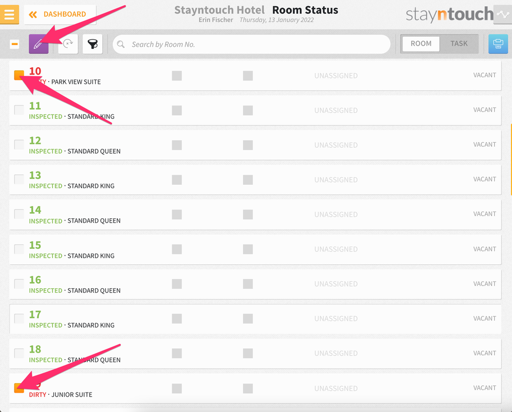Click VACANT in room 13 row
The height and width of the screenshot is (412, 512).
click(485, 179)
